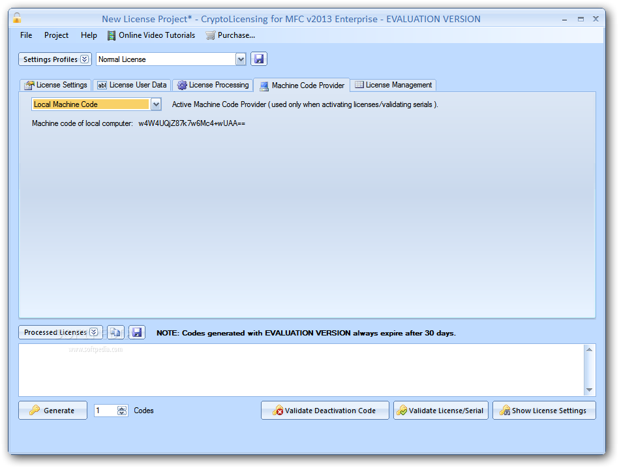The width and height of the screenshot is (619, 468).
Task: Open the Purchase menu item
Action: (230, 35)
